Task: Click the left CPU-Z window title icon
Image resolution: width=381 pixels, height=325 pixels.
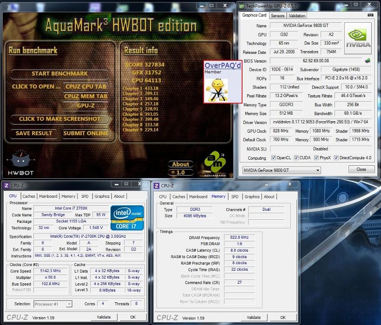Action: [7, 186]
